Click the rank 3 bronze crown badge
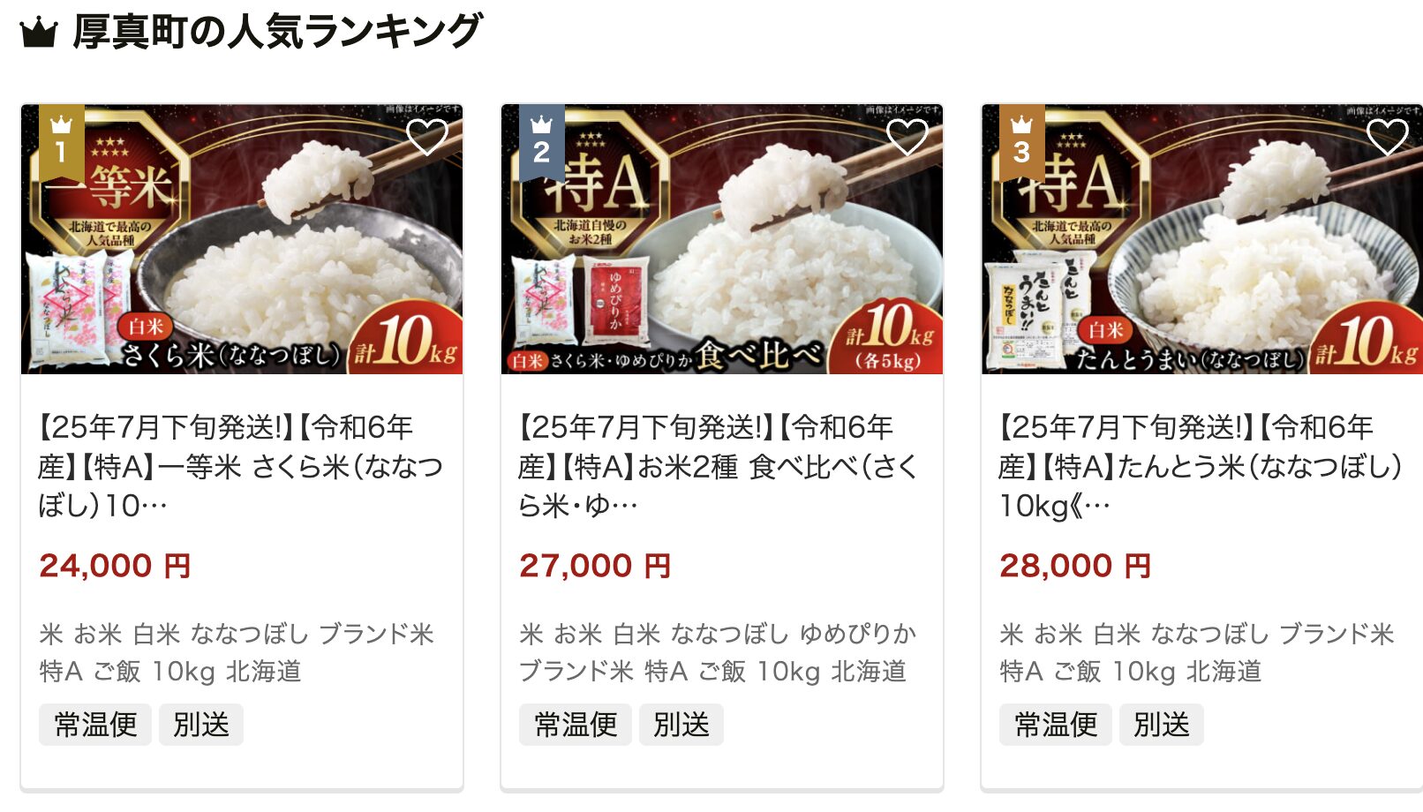The height and width of the screenshot is (812, 1423). [1022, 141]
